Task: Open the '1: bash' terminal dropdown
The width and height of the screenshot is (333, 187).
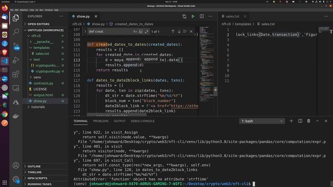Action: pos(262,121)
